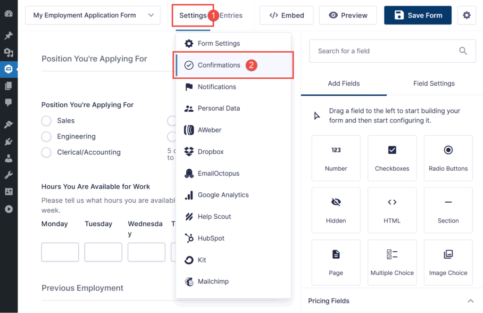Click the Save Form button
The height and width of the screenshot is (313, 483).
[x=417, y=15]
